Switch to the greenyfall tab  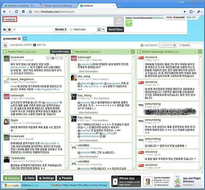[x=10, y=39]
